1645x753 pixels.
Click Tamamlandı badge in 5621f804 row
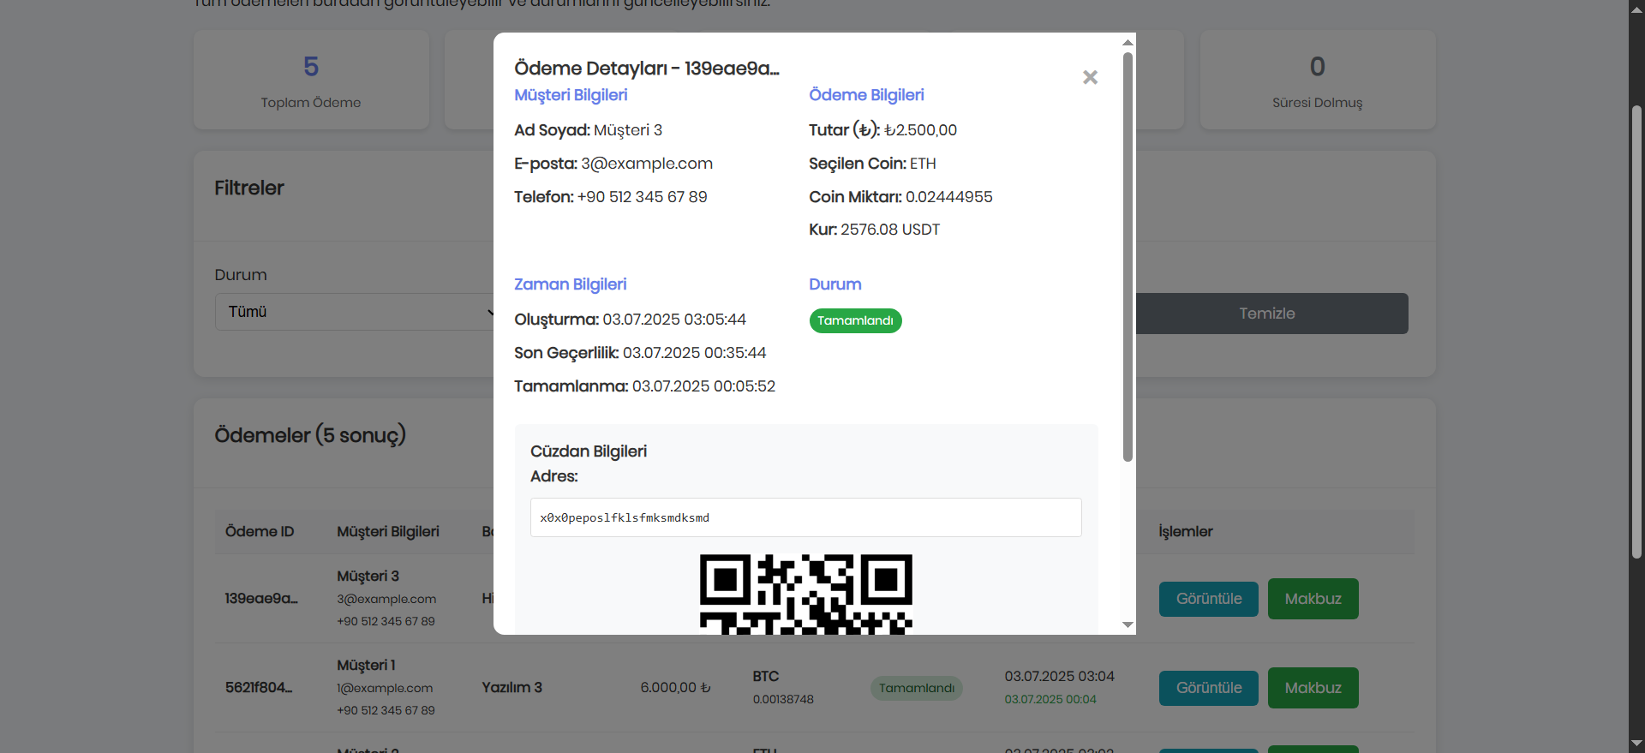tap(916, 688)
